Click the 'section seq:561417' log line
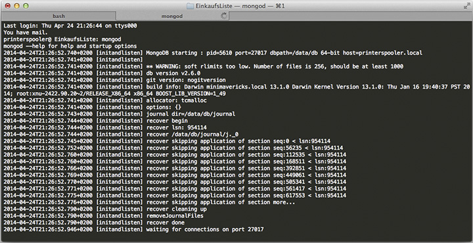This screenshot has height=243, width=473. pyautogui.click(x=175, y=188)
